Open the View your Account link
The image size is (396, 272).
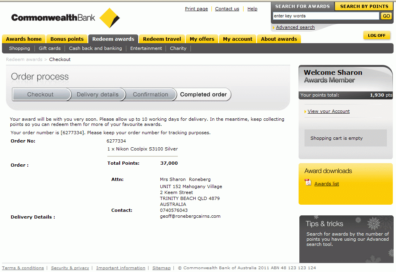click(329, 111)
